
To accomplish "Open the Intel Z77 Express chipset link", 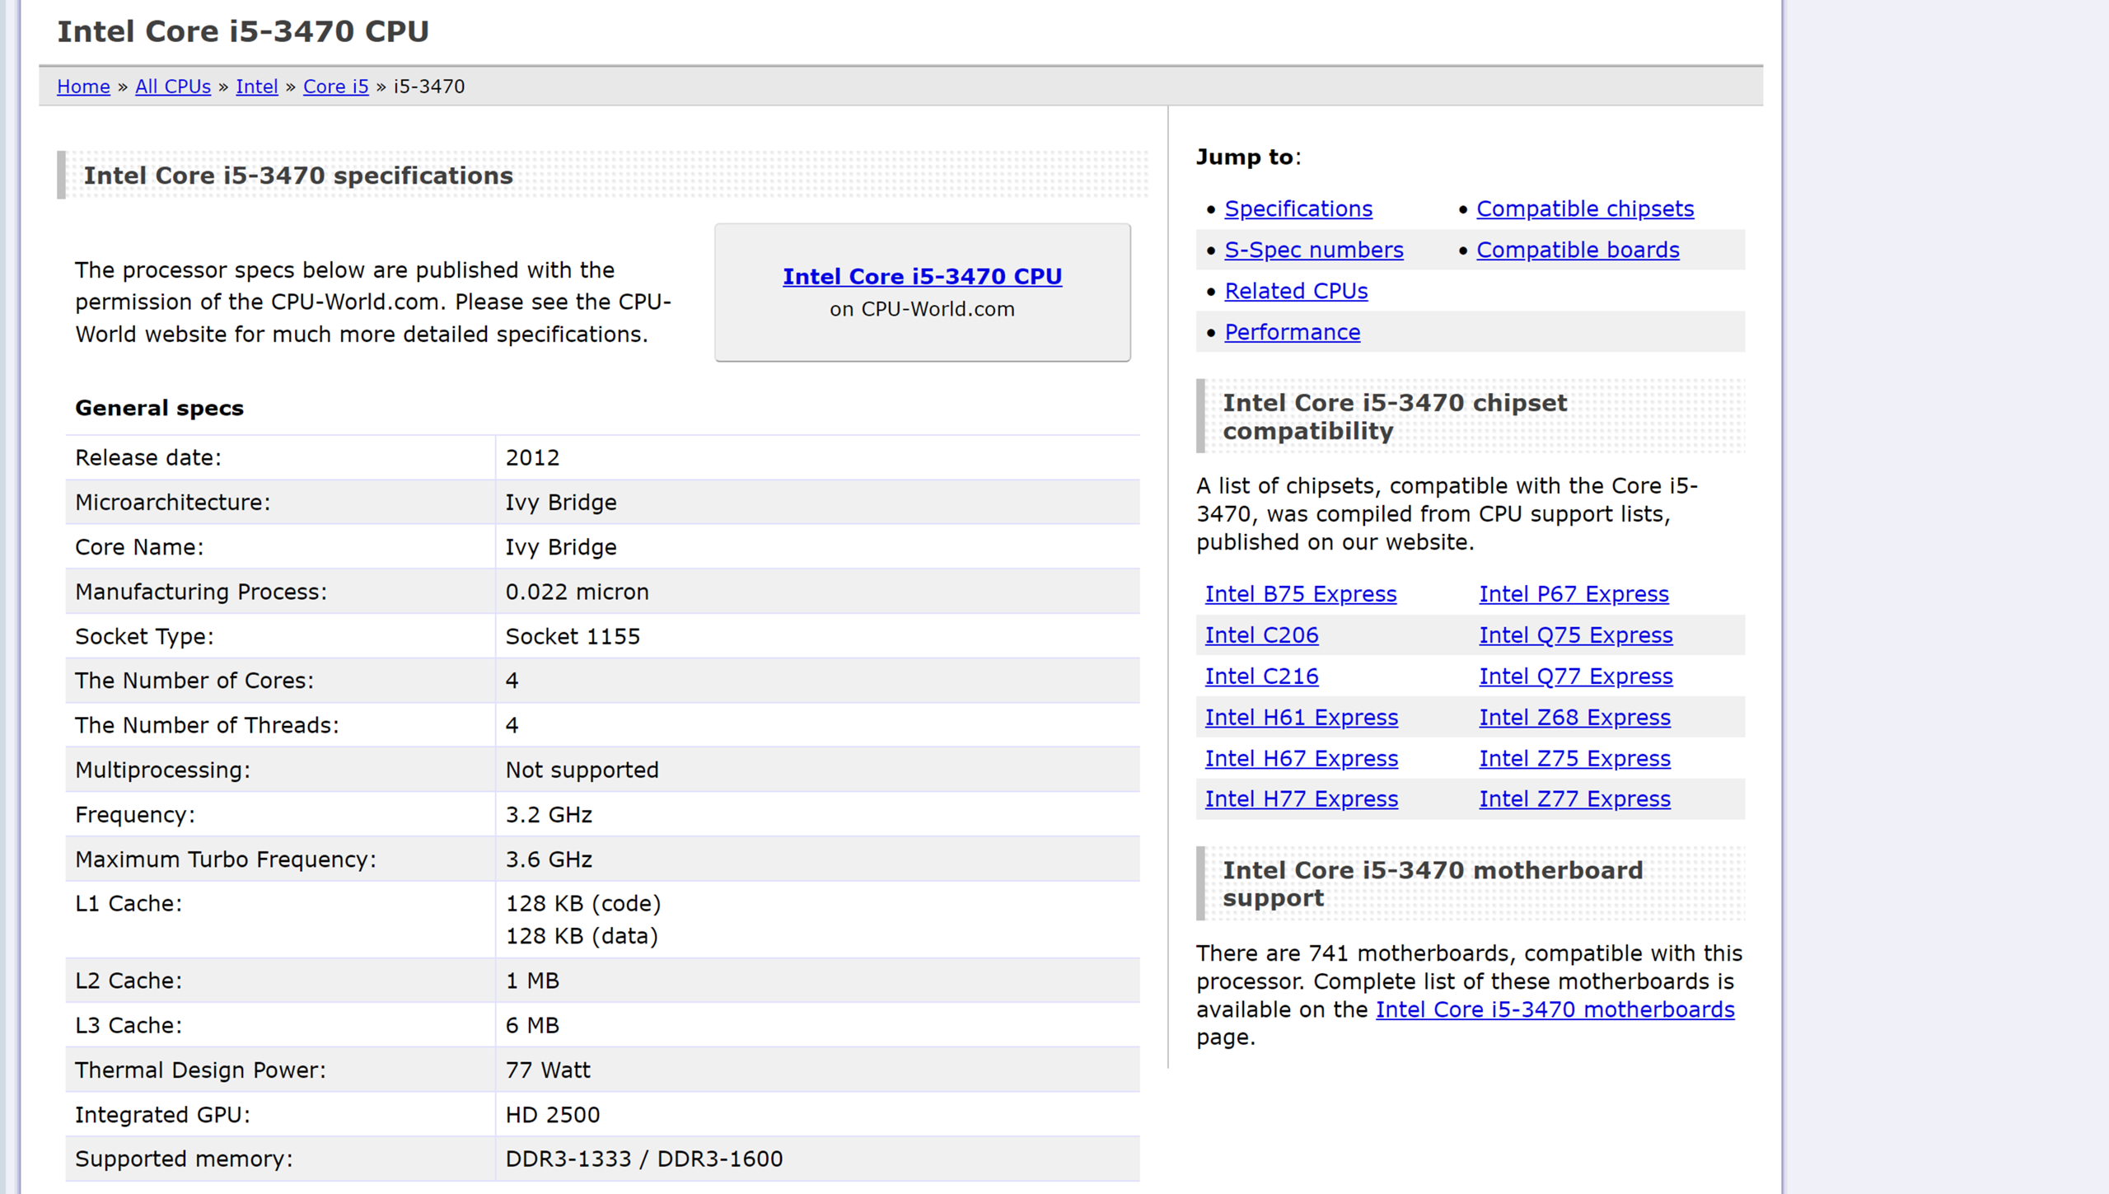I will click(x=1574, y=799).
